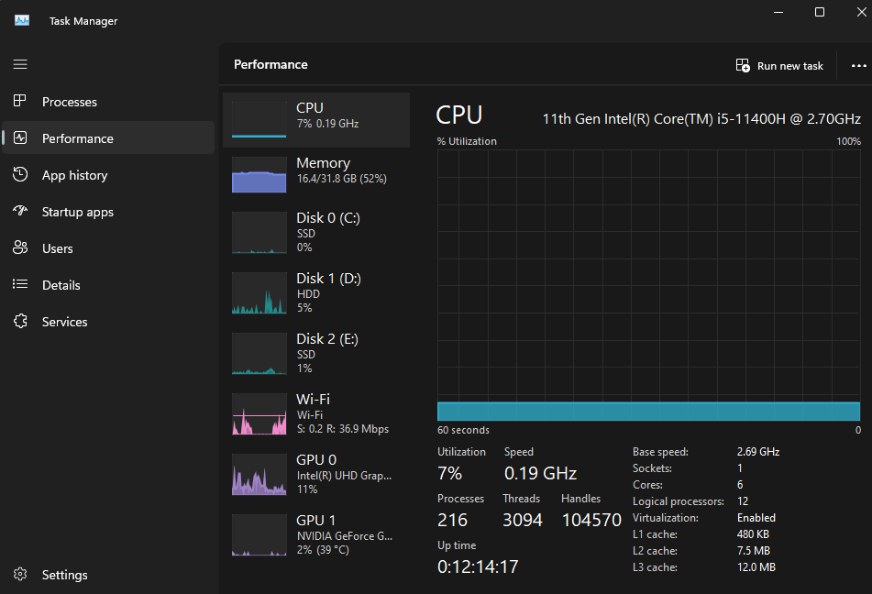Click the 12.0 MB L3 cache value
The height and width of the screenshot is (594, 872).
click(x=756, y=567)
